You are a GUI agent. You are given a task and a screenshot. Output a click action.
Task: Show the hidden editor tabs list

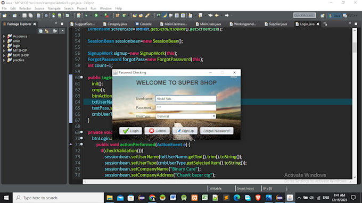325,24
